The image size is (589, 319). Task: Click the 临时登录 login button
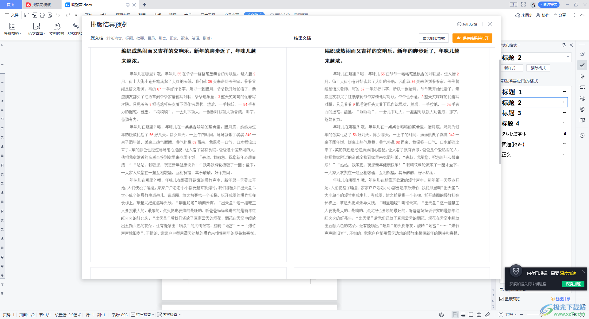tap(549, 5)
